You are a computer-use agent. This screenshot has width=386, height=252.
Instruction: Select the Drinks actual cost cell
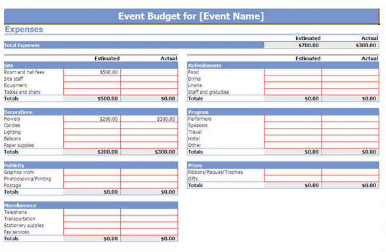pyautogui.click(x=350, y=79)
